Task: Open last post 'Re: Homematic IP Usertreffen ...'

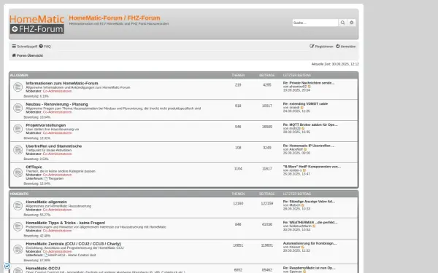Action: coord(309,146)
